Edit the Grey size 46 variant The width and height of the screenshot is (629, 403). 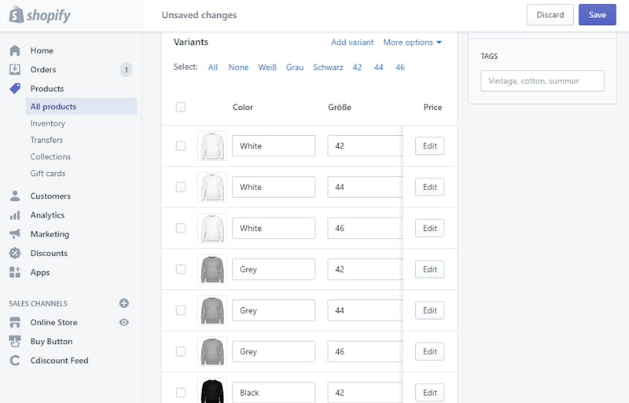429,352
